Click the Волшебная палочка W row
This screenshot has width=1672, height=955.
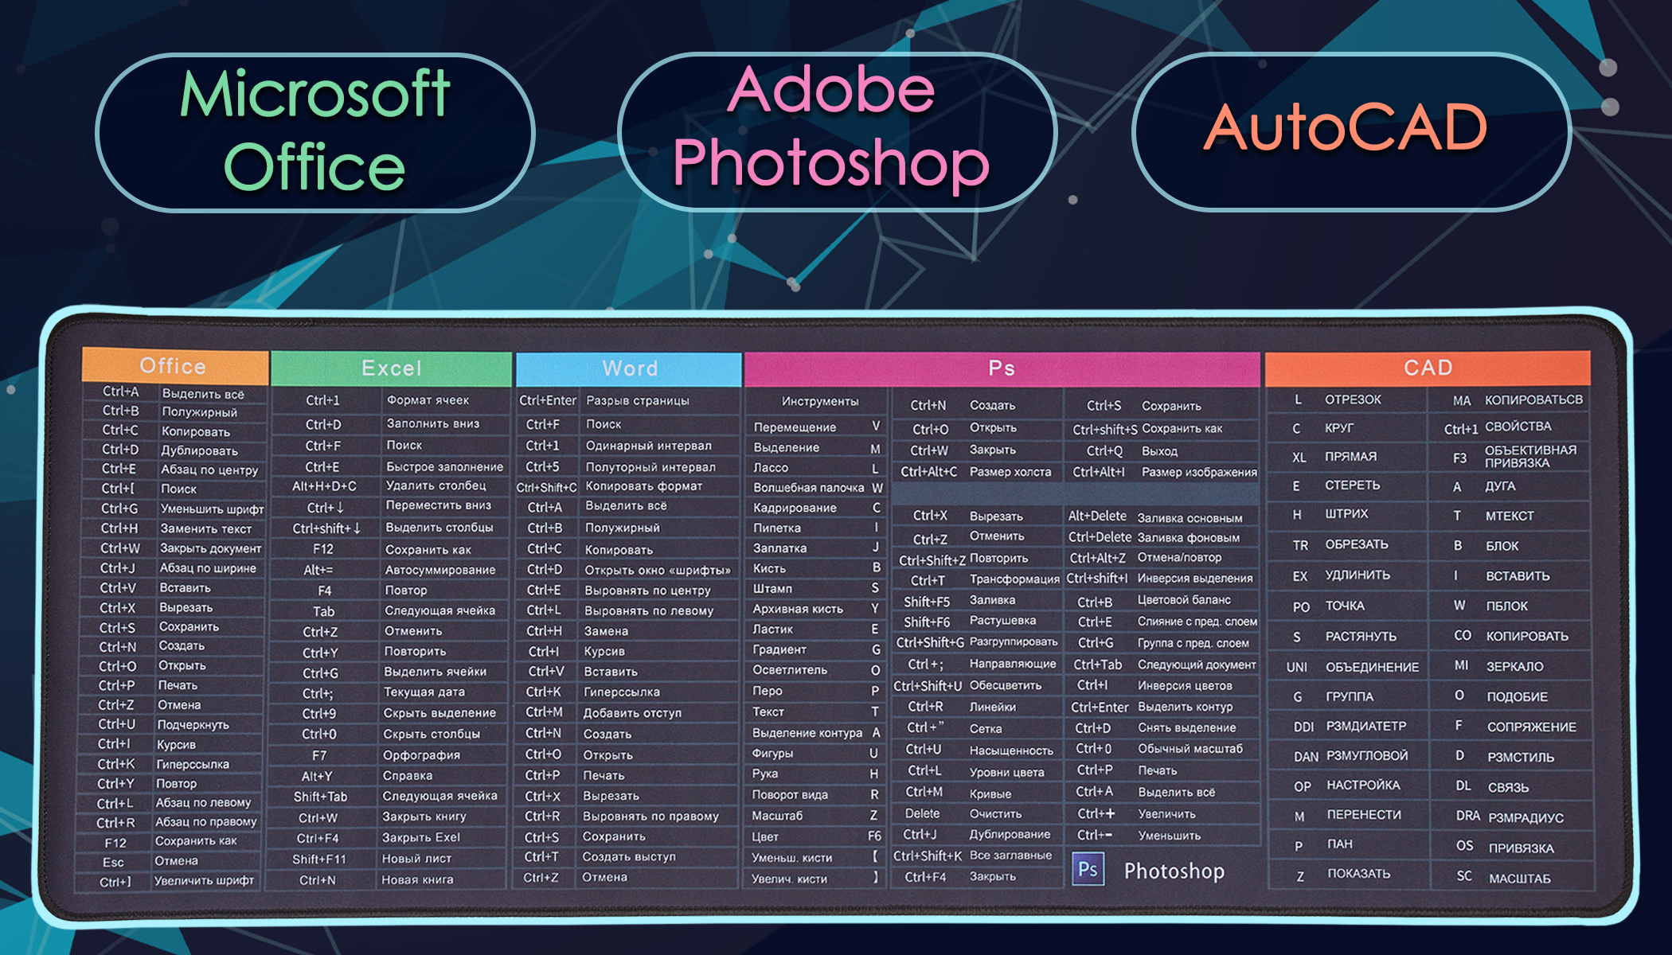point(818,487)
